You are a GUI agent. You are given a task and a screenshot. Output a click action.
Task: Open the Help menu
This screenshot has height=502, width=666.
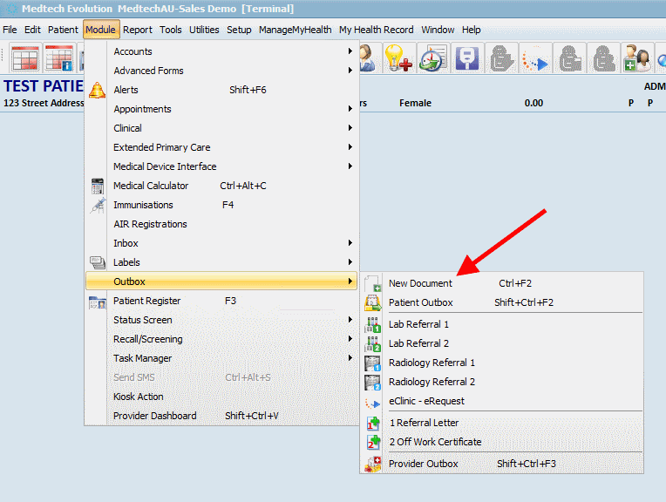pyautogui.click(x=472, y=30)
